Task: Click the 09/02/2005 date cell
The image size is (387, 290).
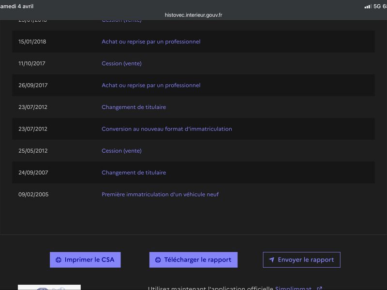Action: (x=33, y=194)
